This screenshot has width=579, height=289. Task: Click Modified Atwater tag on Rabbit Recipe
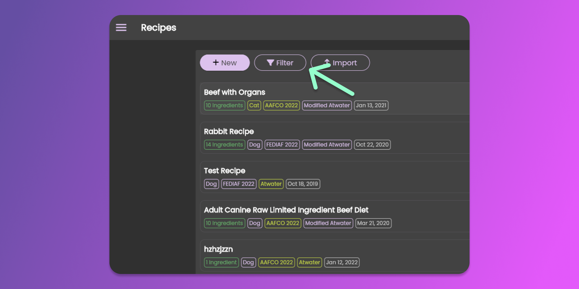point(327,145)
